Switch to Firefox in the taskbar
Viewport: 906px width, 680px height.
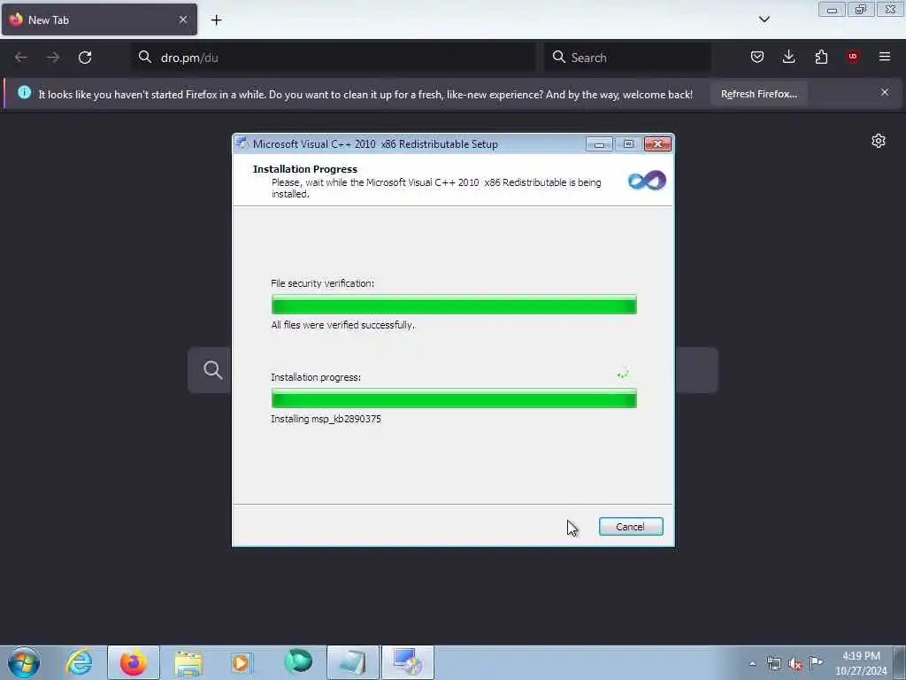pos(134,662)
